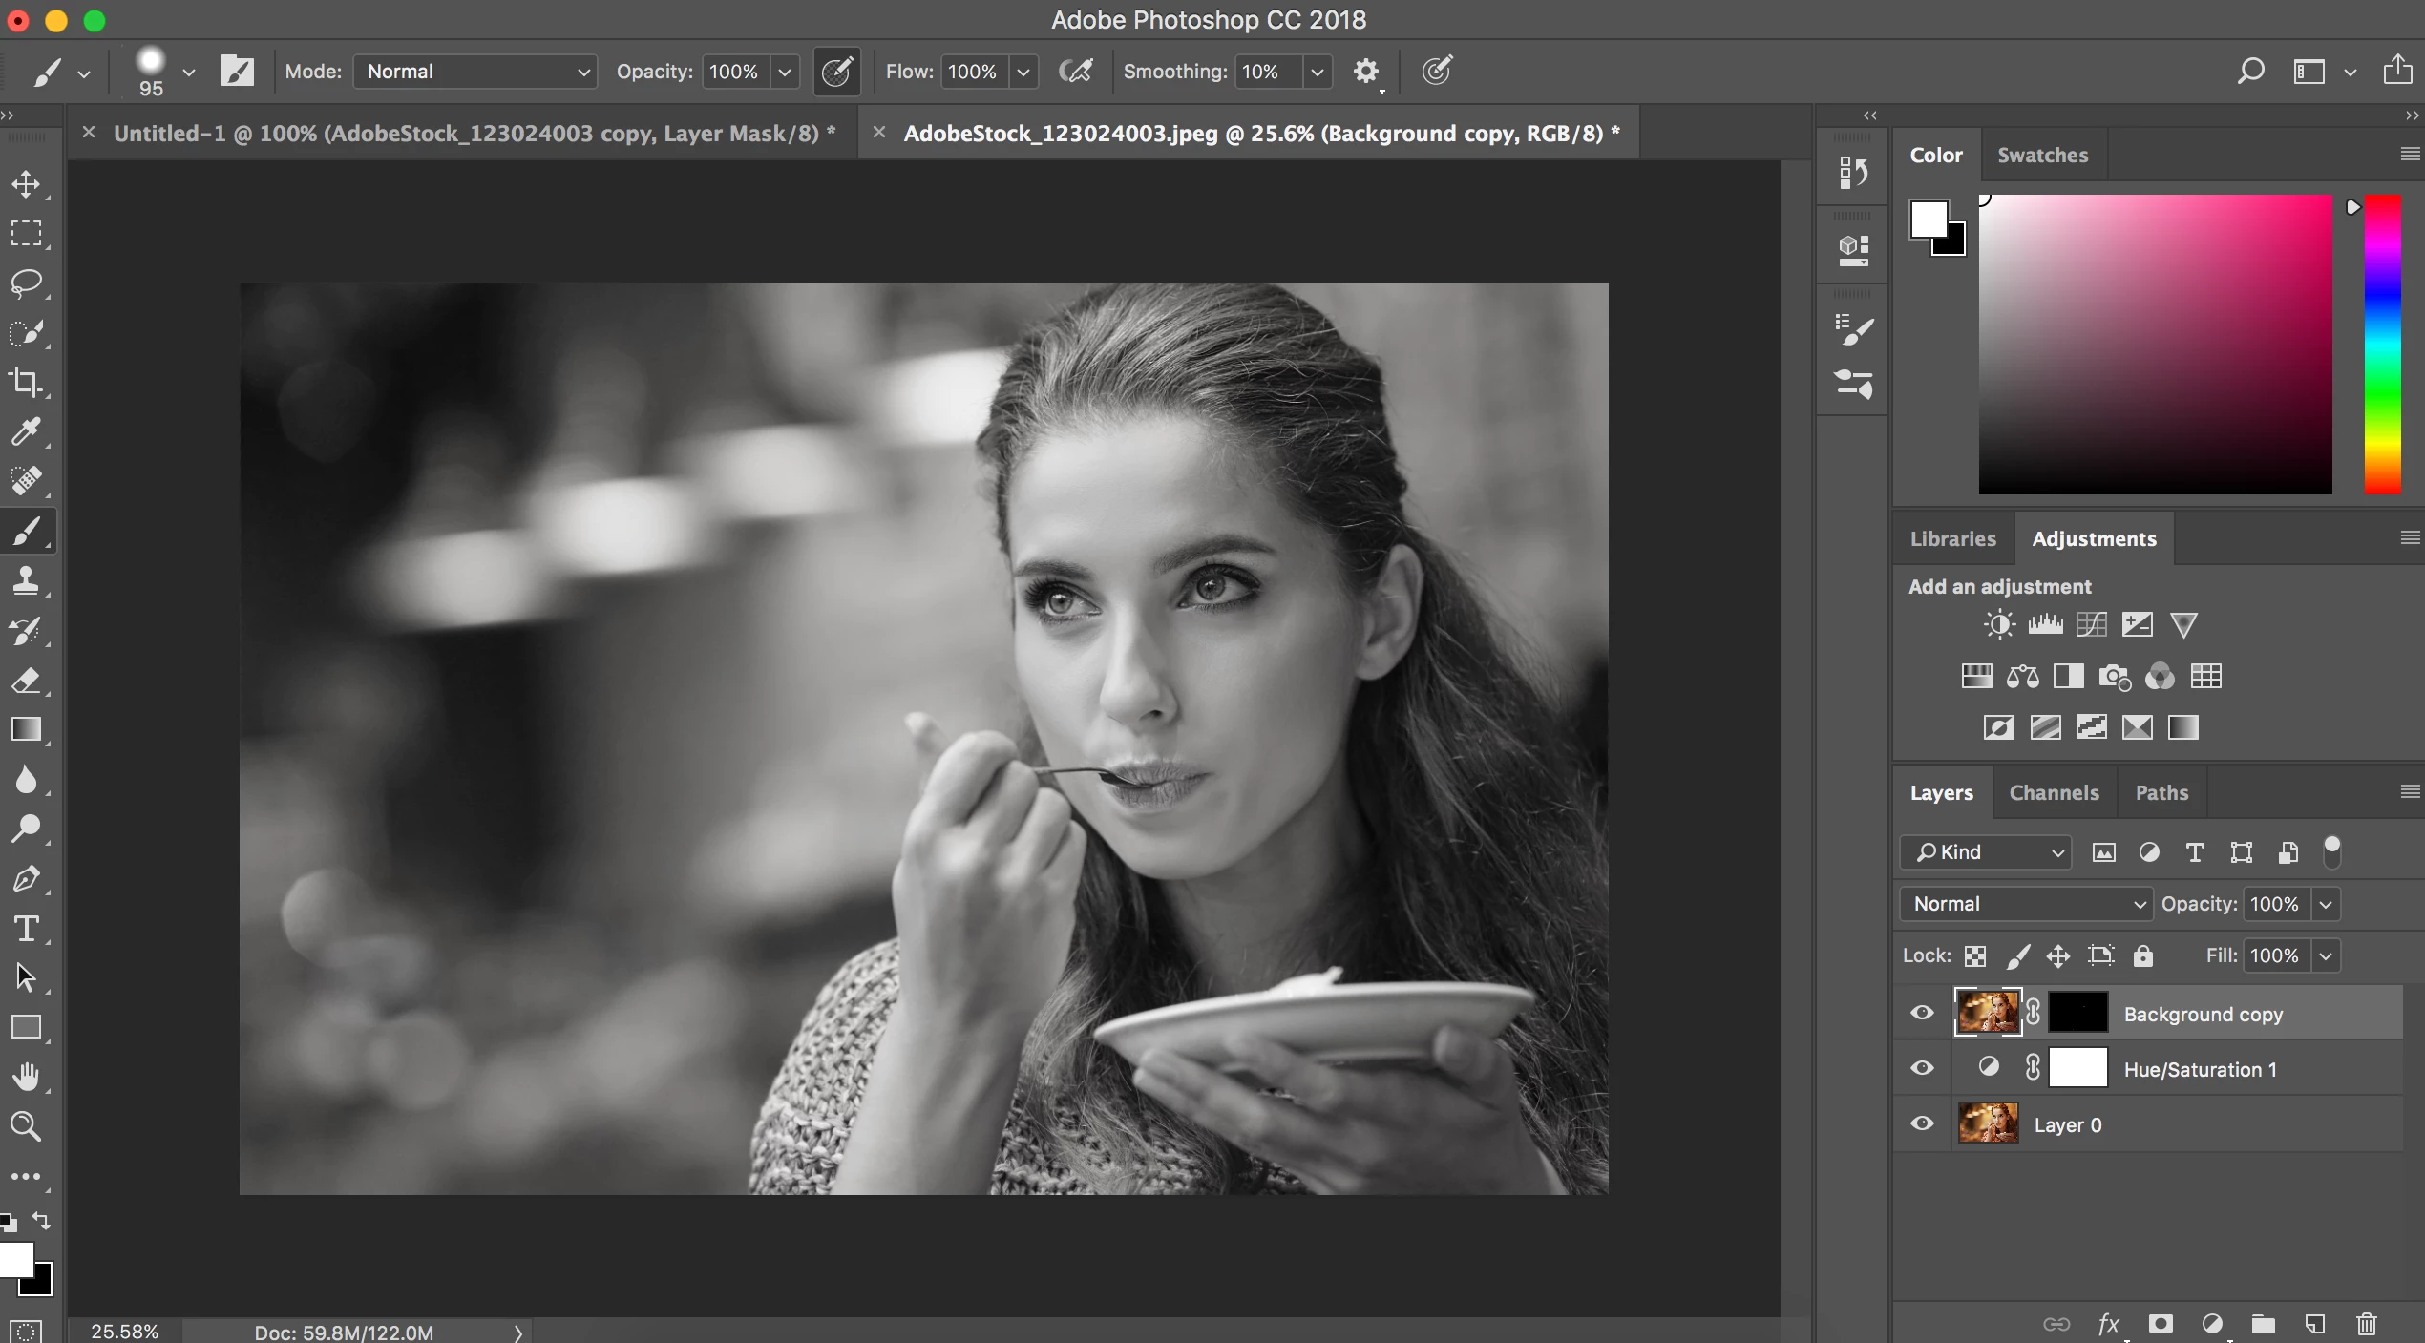Select the Lasso tool
The height and width of the screenshot is (1343, 2425).
pos(26,283)
